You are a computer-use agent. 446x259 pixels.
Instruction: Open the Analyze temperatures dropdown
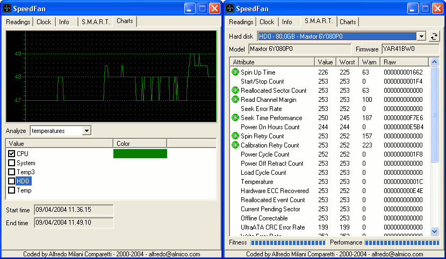point(87,131)
